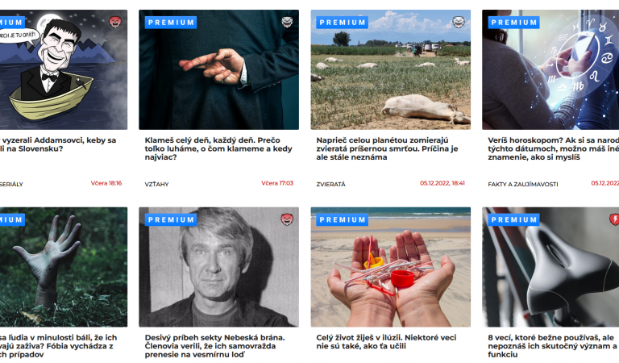
Task: Click PREMIUM badge on horoscope article
Action: [x=514, y=23]
